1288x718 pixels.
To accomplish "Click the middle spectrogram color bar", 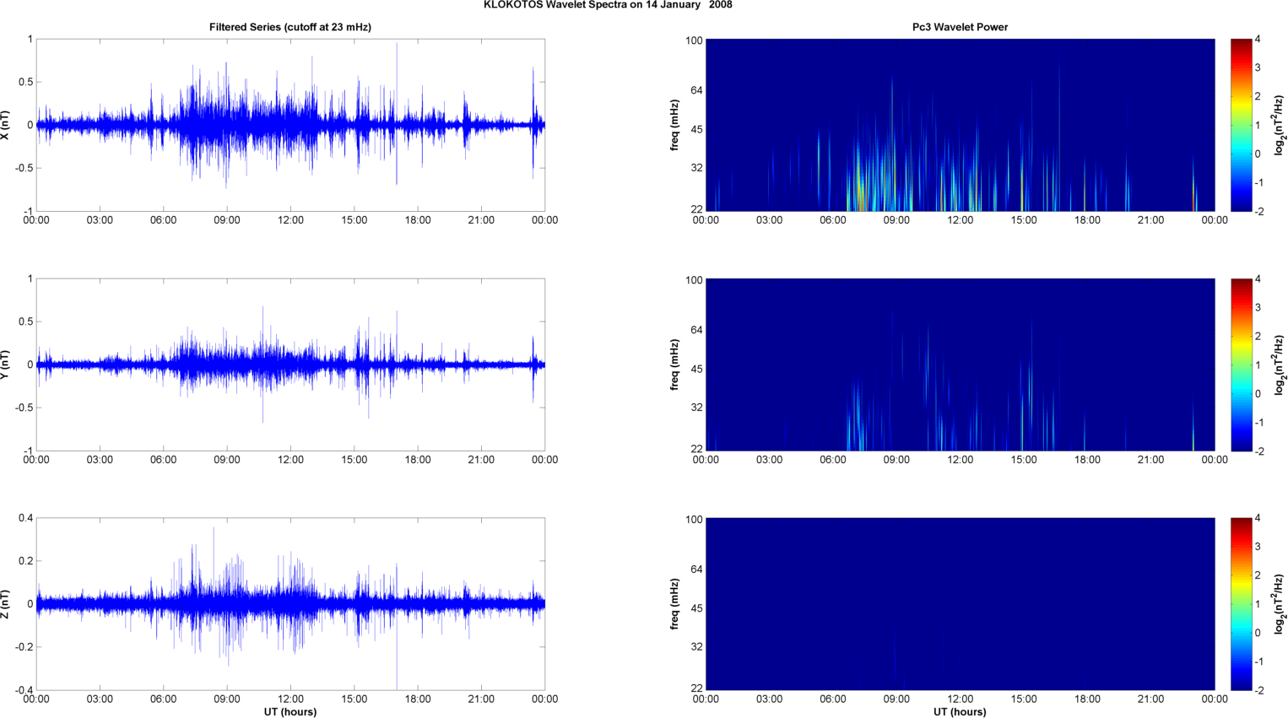I will point(1241,364).
